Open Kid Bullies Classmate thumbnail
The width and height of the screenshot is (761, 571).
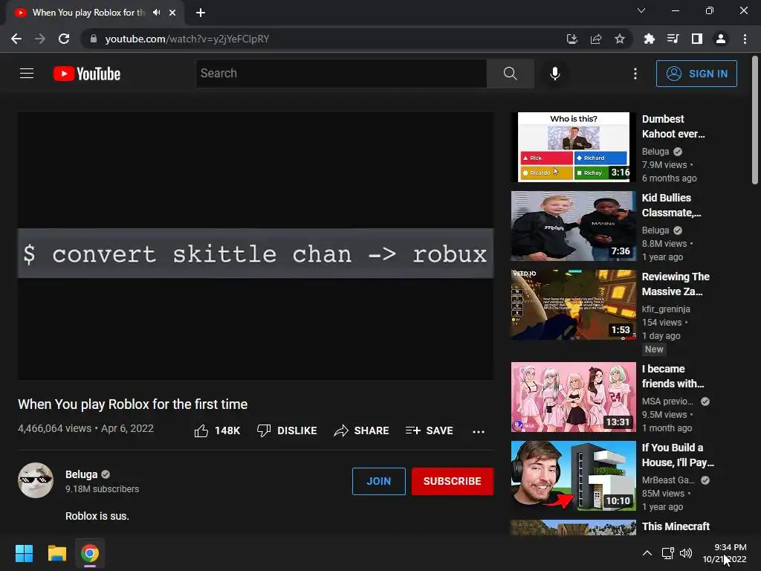pyautogui.click(x=573, y=226)
